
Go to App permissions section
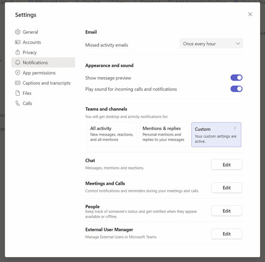coord(43,72)
